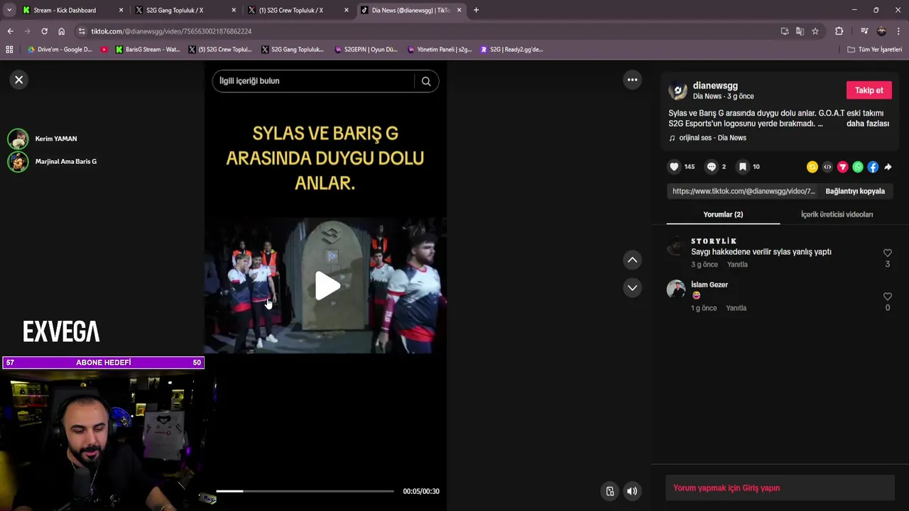Send to friends with red icon
Viewport: 909px width, 511px height.
843,167
